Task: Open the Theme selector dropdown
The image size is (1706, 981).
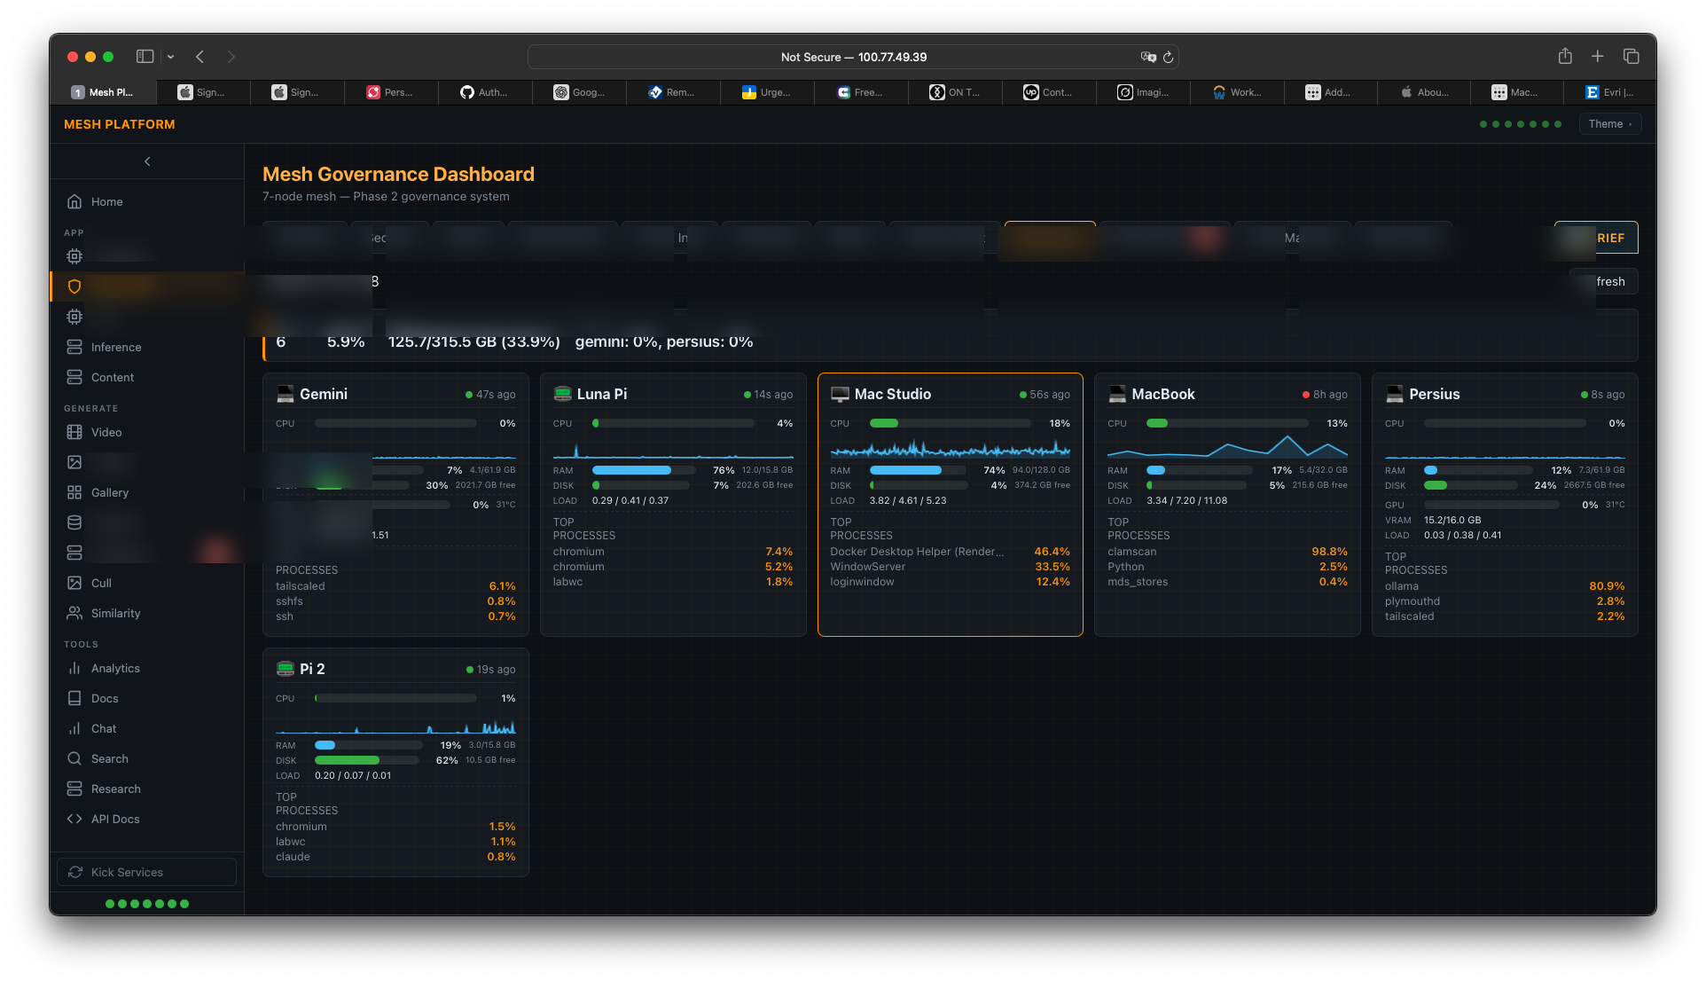Action: 1609,123
